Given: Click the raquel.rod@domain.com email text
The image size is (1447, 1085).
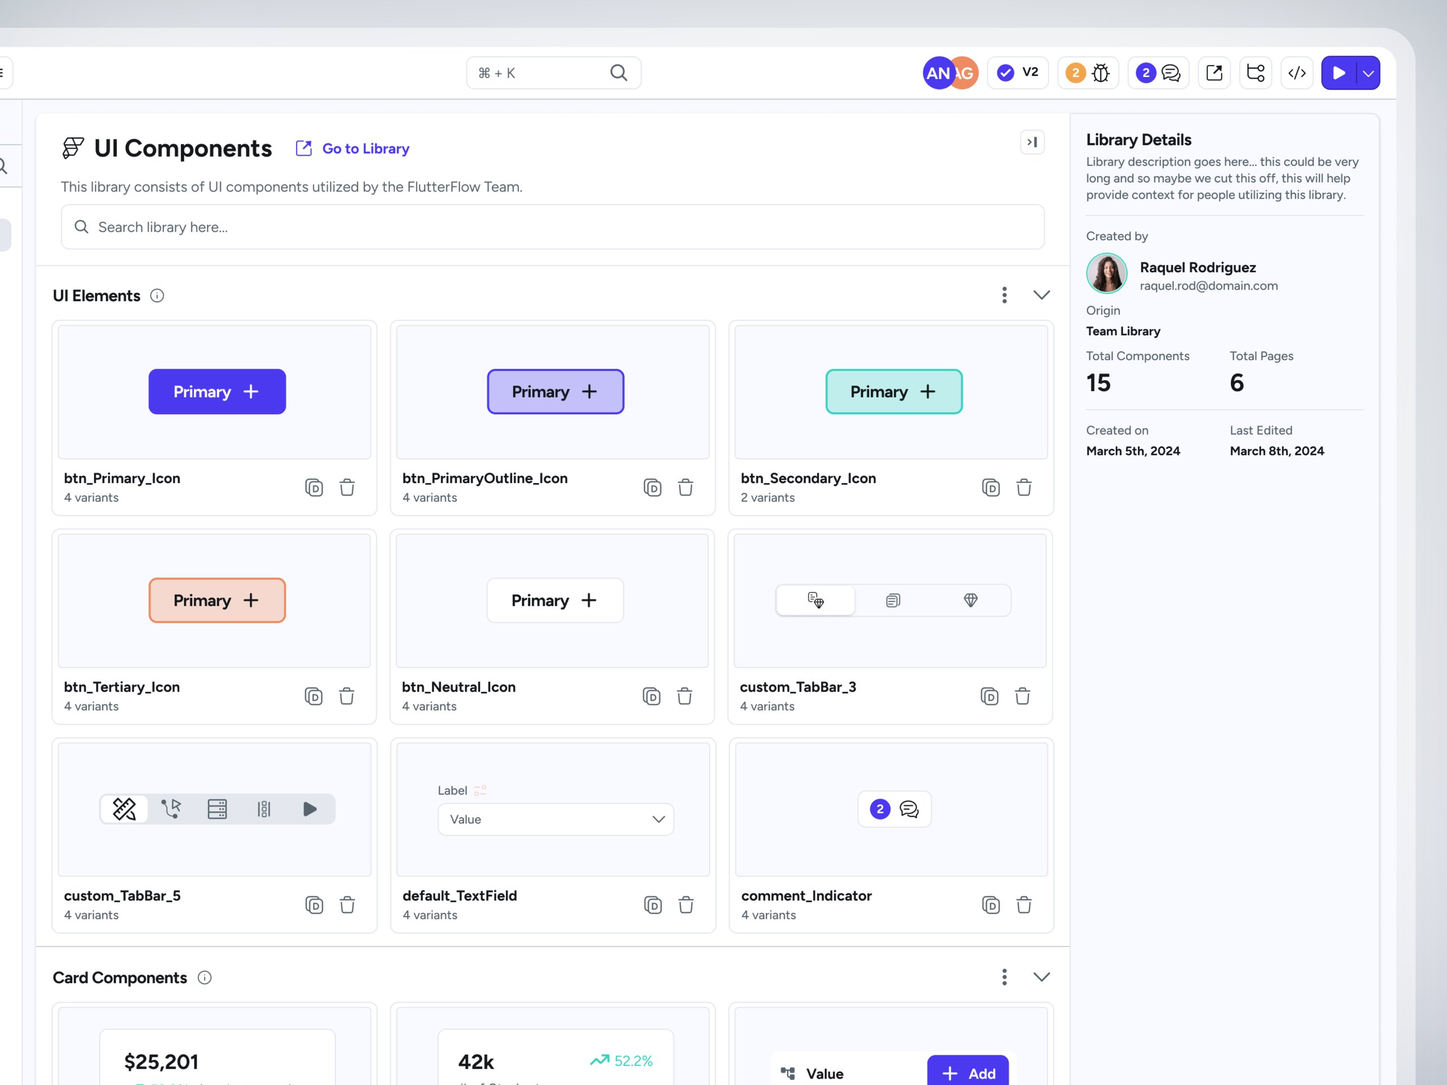Looking at the screenshot, I should point(1208,286).
